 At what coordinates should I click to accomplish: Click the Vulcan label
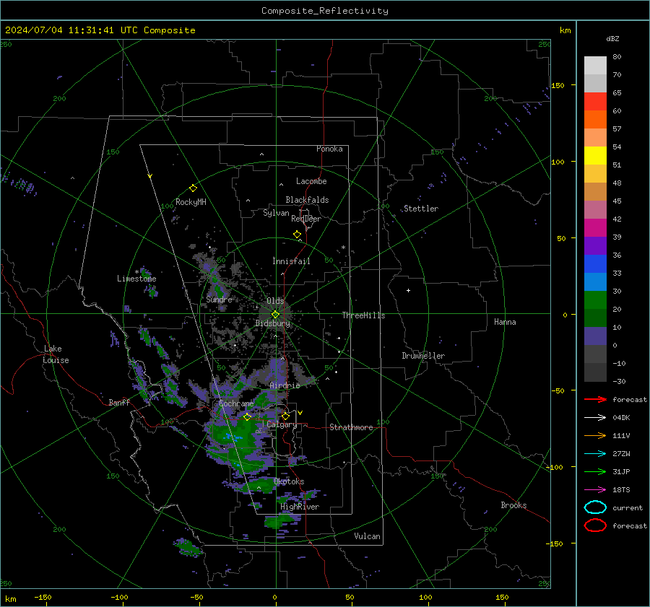click(367, 536)
